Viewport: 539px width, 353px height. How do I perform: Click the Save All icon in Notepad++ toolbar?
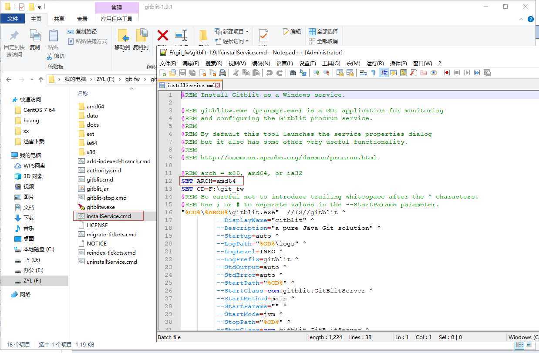coord(192,73)
